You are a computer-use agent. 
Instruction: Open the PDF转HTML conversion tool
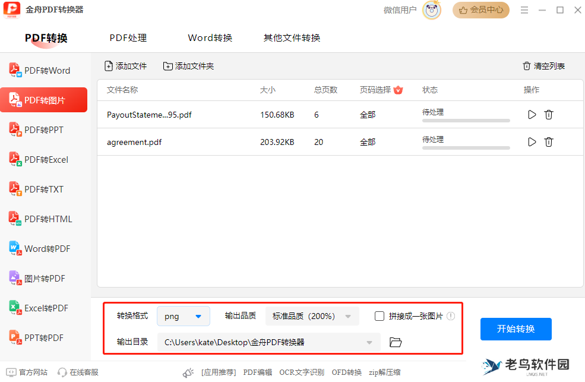point(40,219)
